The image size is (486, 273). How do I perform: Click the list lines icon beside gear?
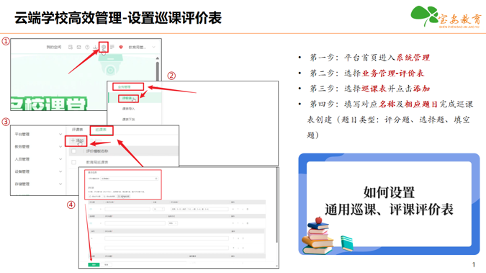coord(112,47)
